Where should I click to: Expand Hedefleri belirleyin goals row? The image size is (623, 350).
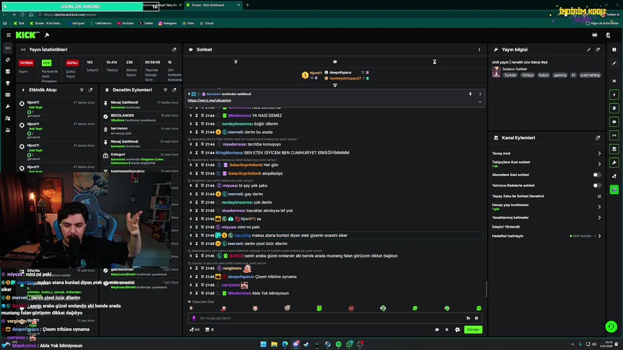click(x=599, y=236)
